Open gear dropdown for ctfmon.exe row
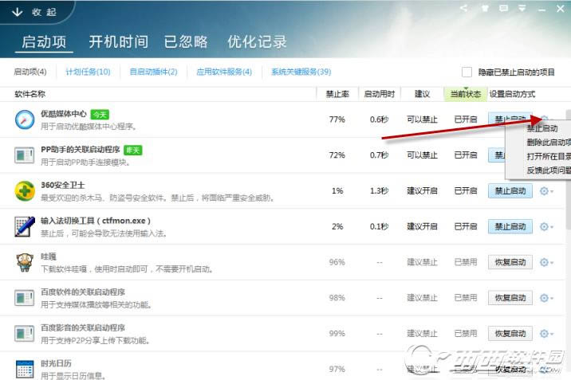Screen dimensions: 571x380 point(546,226)
